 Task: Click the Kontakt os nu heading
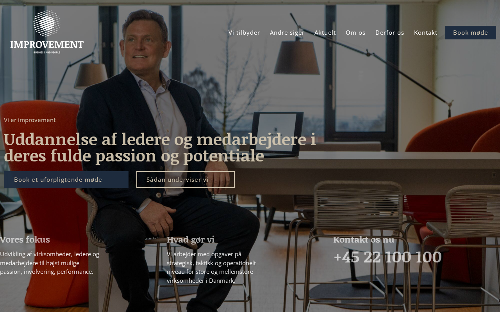tap(364, 239)
